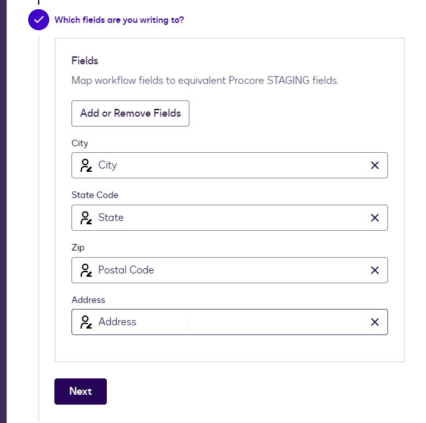Click the person icon in the City field
426x423 pixels.
(85, 165)
